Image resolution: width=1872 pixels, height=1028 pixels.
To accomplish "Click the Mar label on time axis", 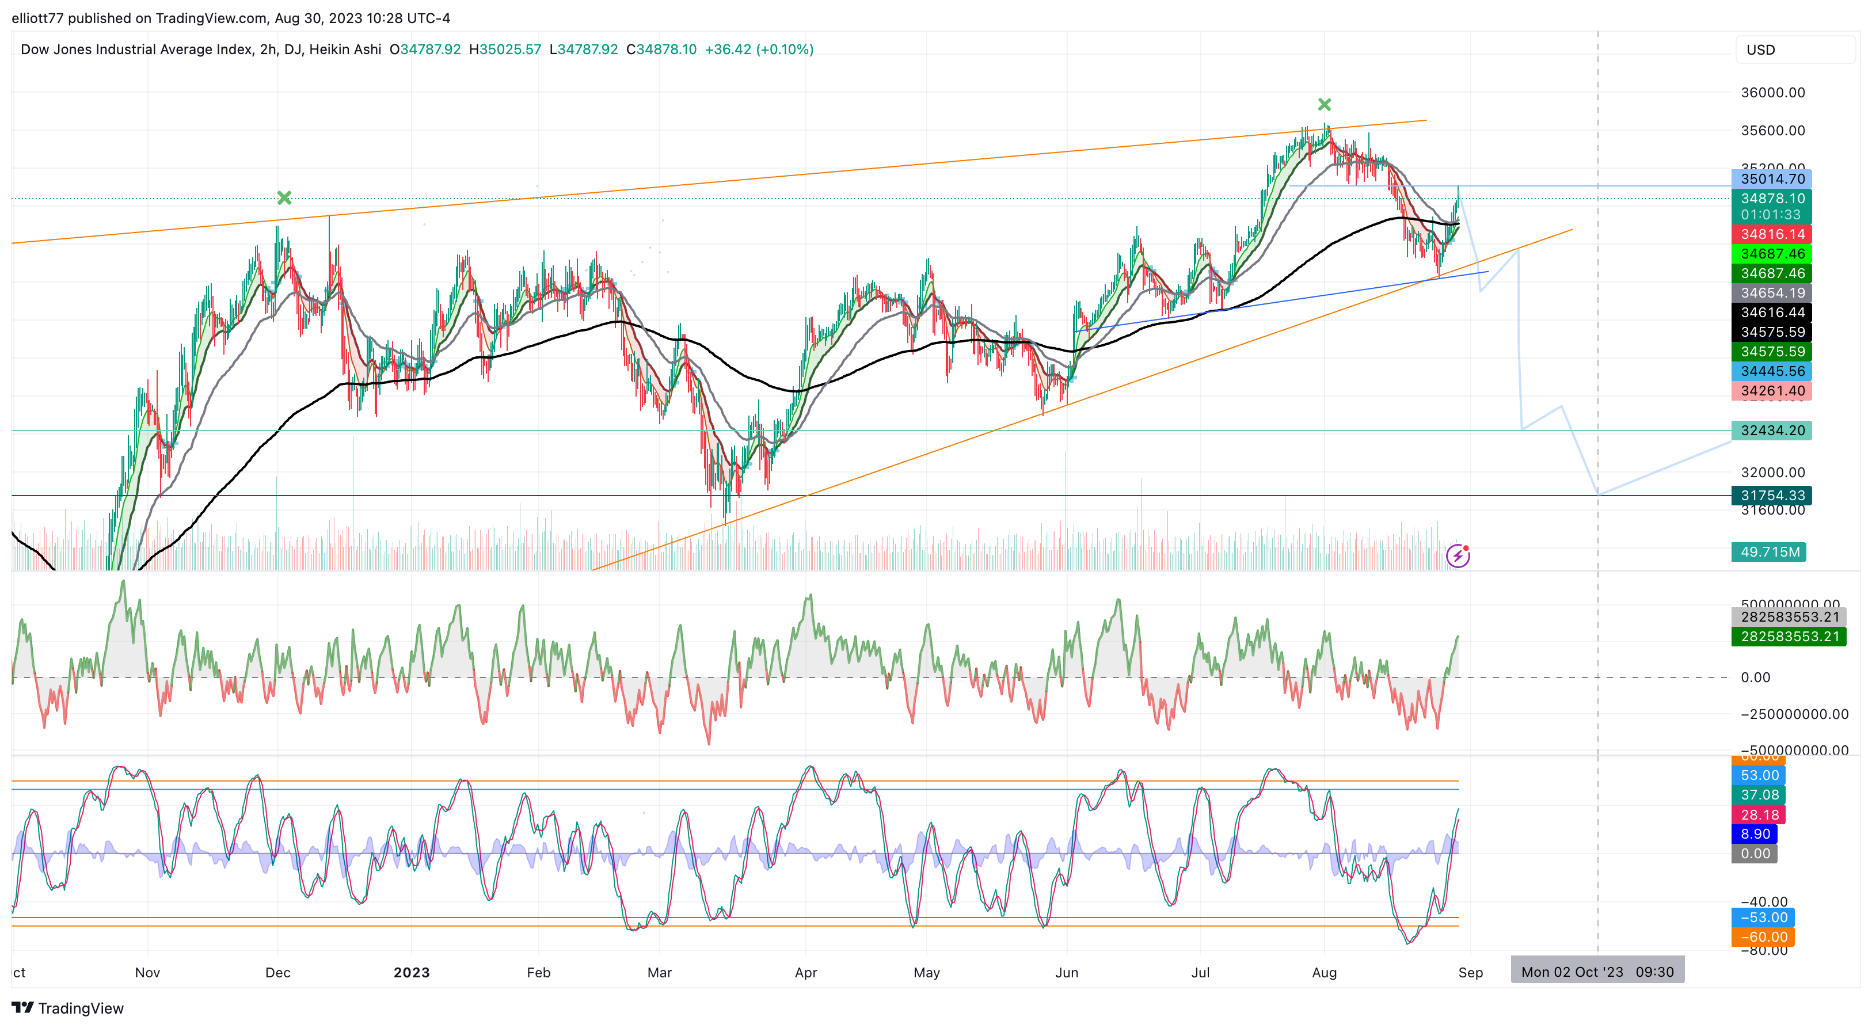I will tap(659, 972).
